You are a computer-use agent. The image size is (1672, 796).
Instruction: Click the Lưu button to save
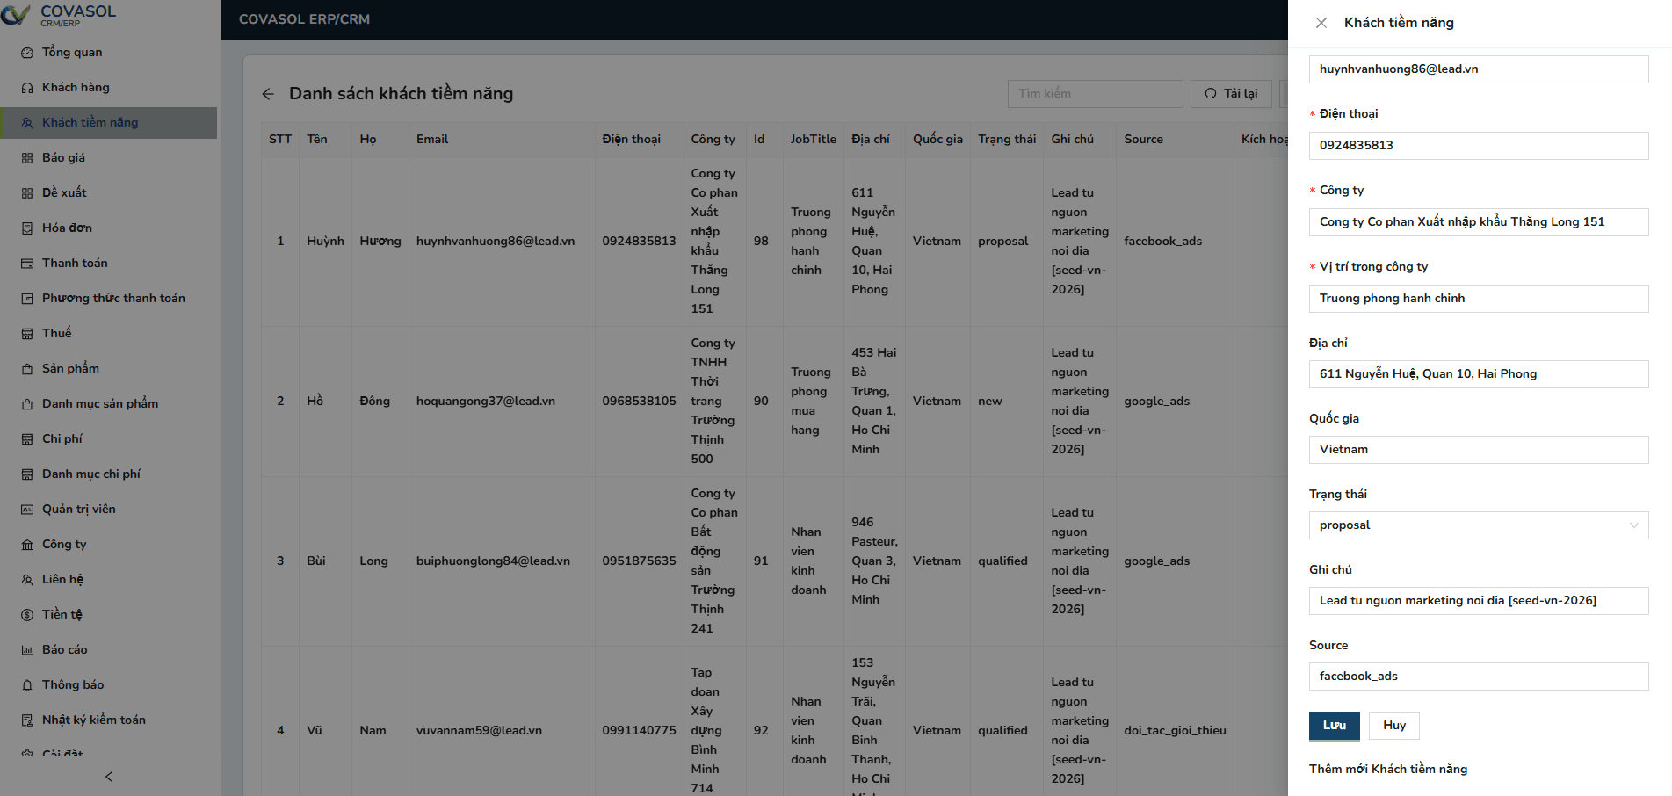pos(1333,725)
